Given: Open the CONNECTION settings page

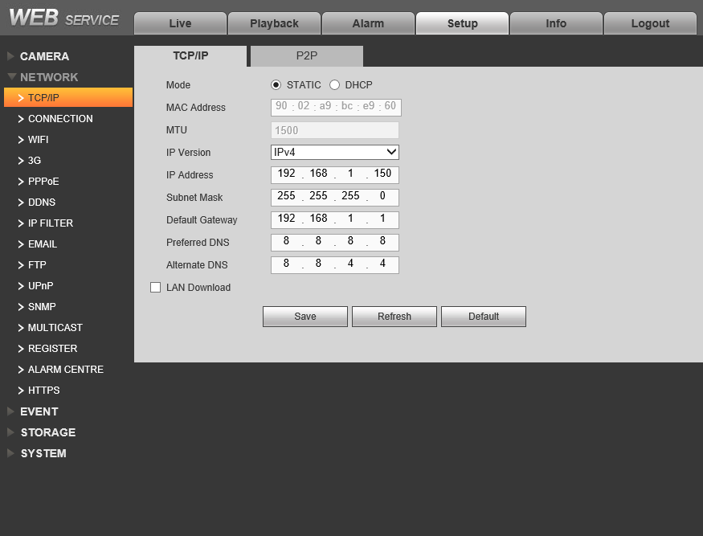Looking at the screenshot, I should click(x=60, y=118).
